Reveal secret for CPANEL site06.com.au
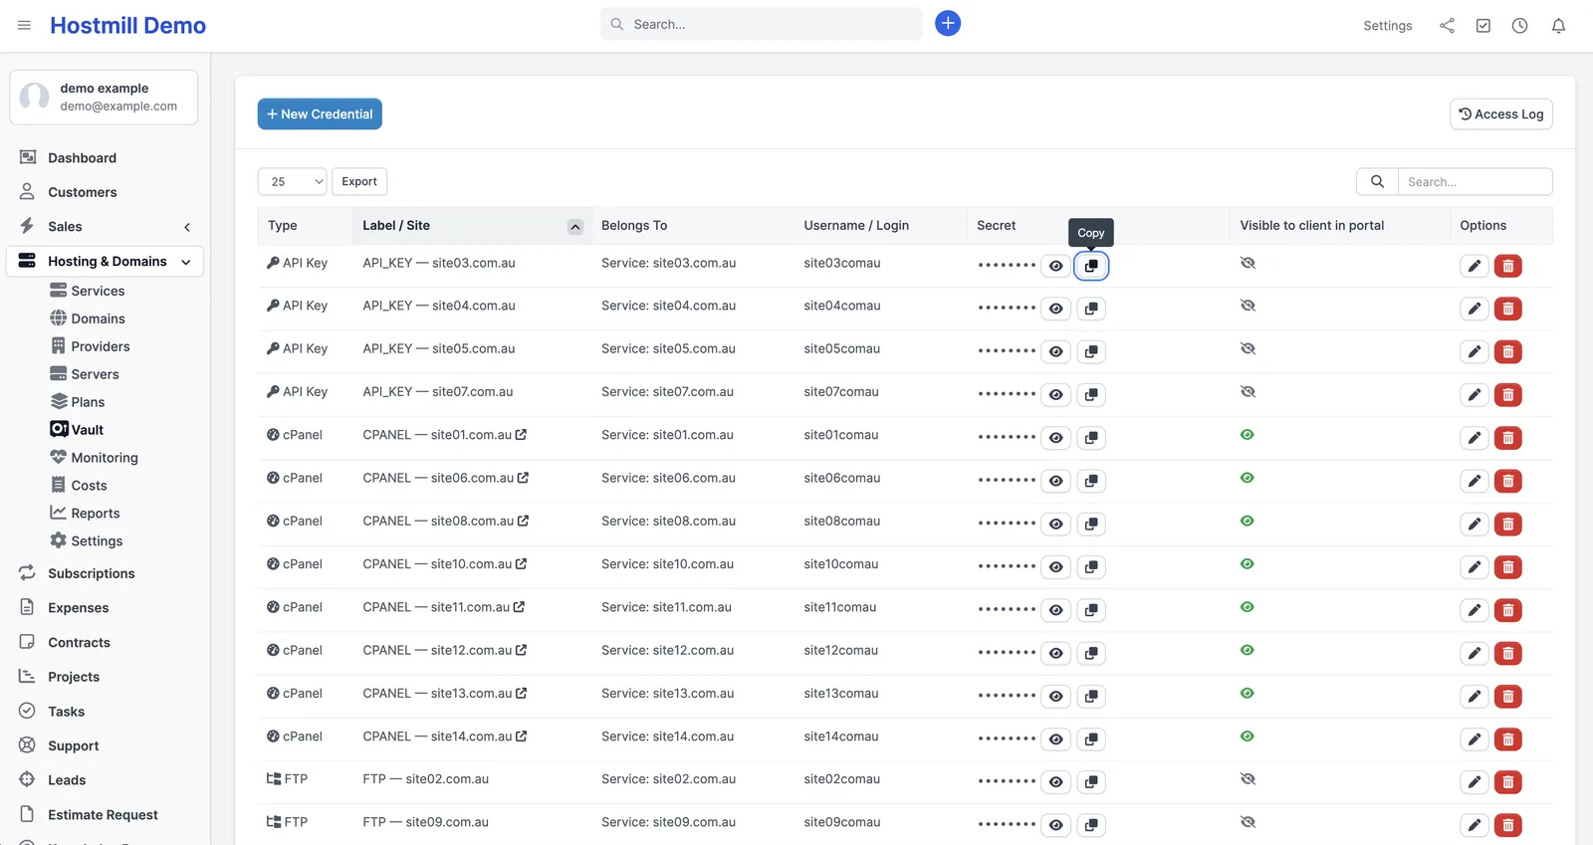This screenshot has height=845, width=1593. [1055, 481]
